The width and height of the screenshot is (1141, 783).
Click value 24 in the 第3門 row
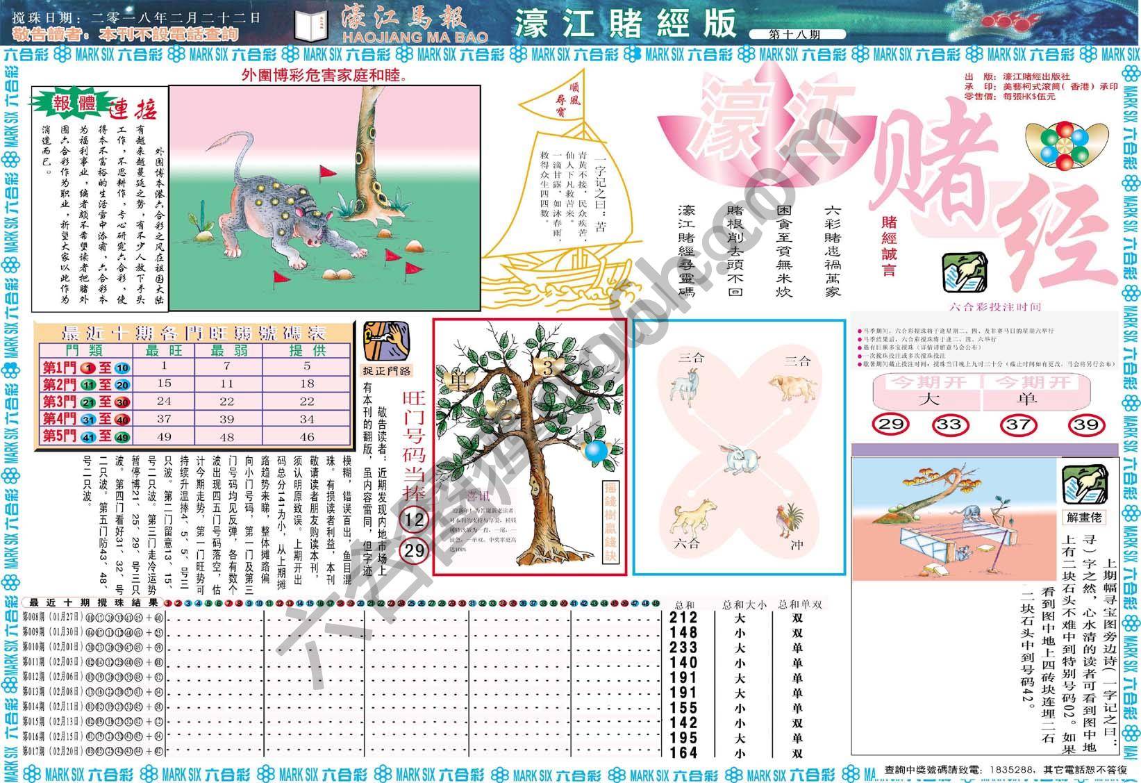[164, 402]
